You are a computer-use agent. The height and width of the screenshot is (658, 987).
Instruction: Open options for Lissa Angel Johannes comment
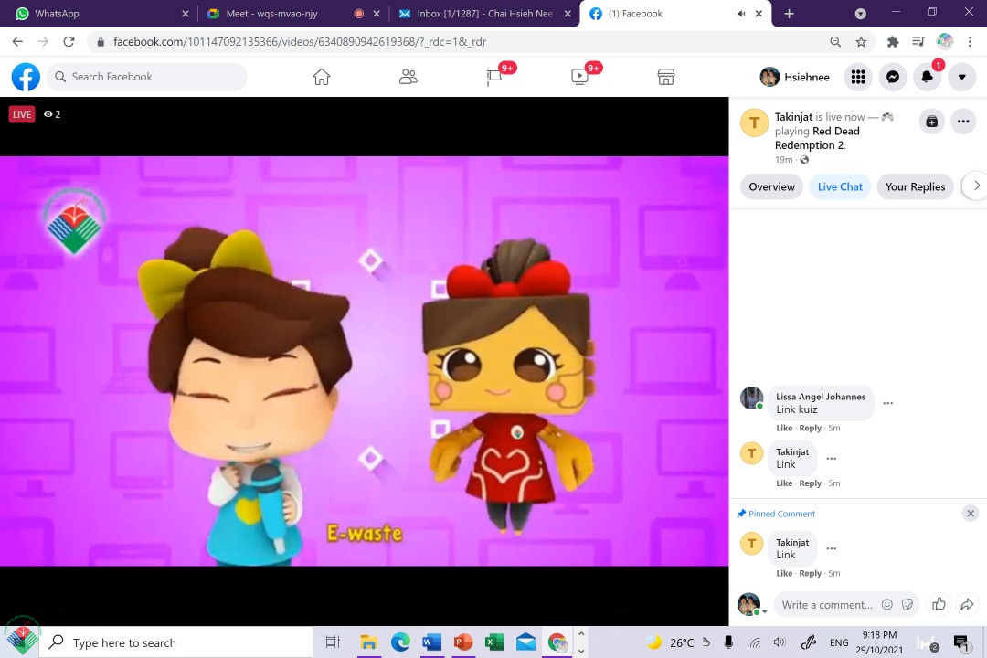point(888,403)
